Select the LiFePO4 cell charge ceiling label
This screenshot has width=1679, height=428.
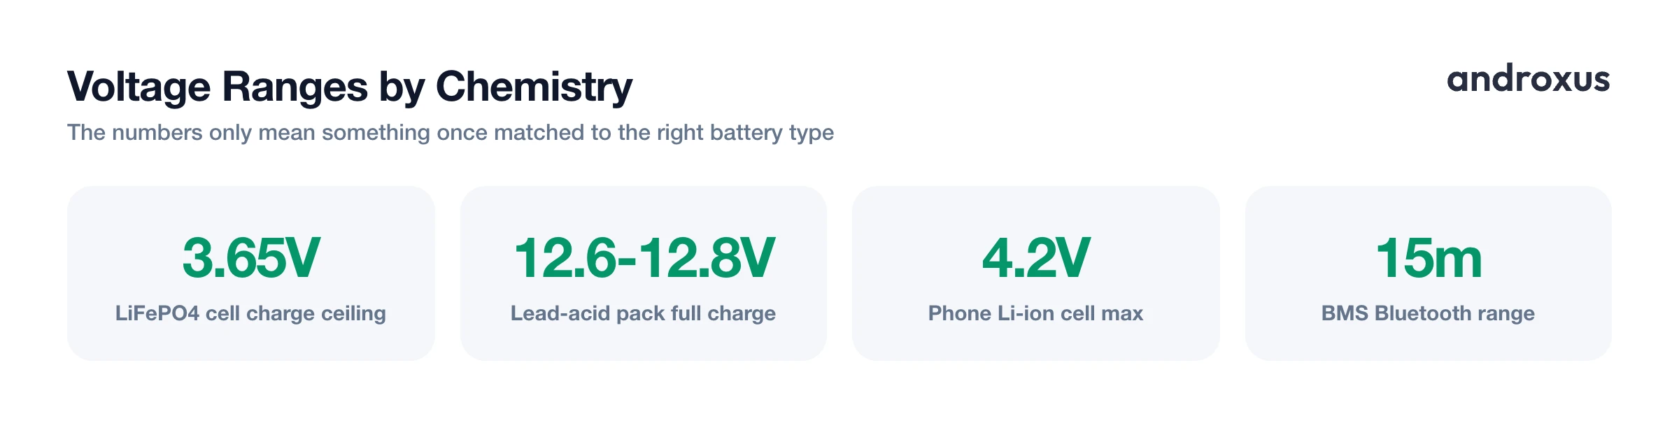(250, 313)
